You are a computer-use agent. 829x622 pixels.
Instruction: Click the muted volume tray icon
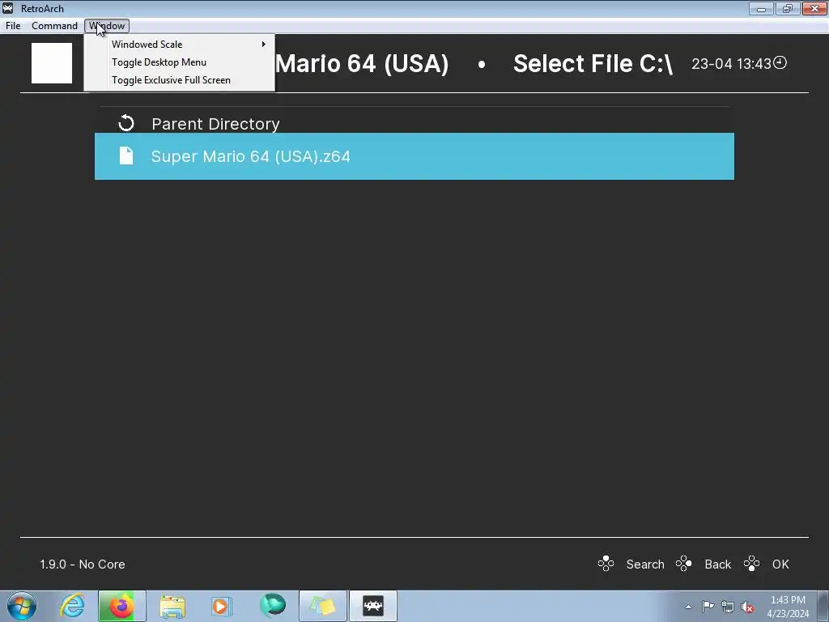[747, 607]
